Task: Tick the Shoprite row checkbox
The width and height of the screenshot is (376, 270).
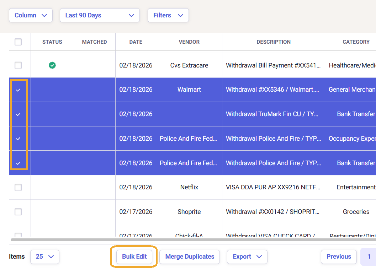Action: (x=18, y=212)
